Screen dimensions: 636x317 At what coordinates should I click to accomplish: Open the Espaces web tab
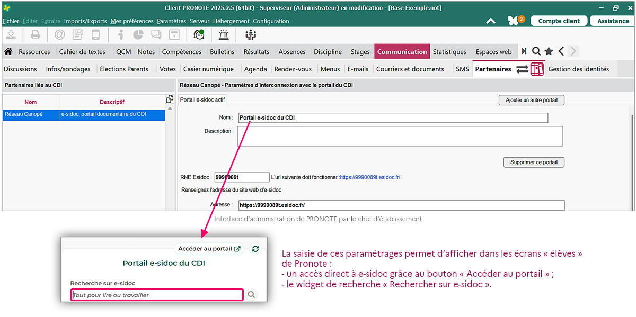pyautogui.click(x=494, y=52)
